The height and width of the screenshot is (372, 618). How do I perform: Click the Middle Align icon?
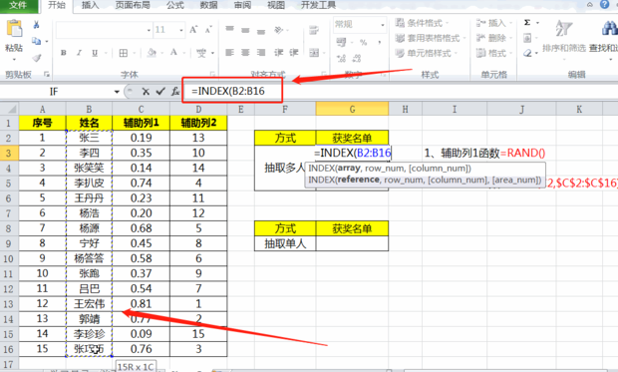pos(245,30)
